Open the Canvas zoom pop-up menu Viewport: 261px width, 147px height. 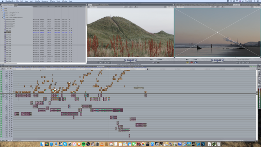(213, 7)
